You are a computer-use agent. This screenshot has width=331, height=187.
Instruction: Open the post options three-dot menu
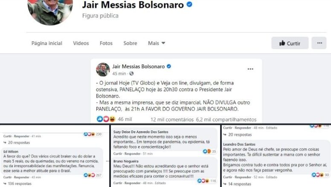point(250,69)
